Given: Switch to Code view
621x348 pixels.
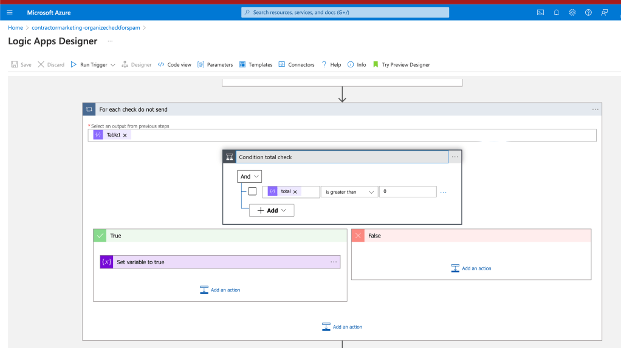Looking at the screenshot, I should (x=174, y=64).
